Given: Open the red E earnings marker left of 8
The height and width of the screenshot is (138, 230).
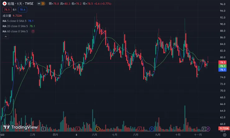Looking at the screenshot, I should tap(77, 129).
